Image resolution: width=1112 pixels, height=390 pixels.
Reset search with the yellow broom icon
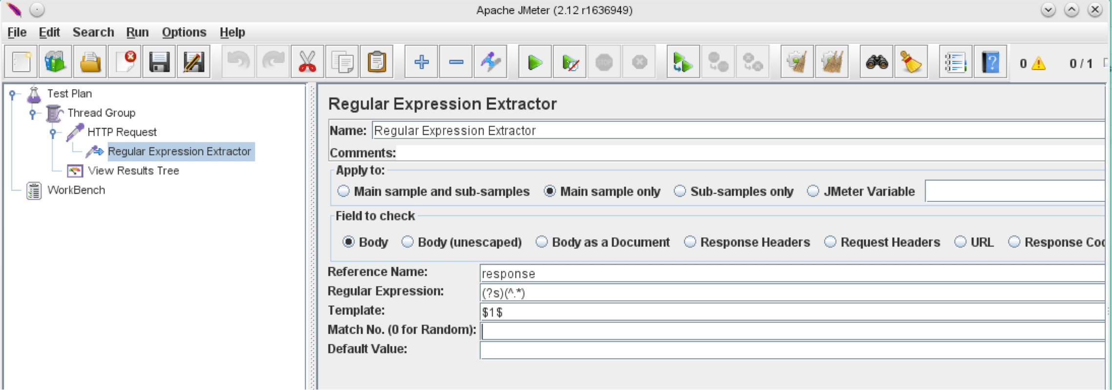[x=911, y=62]
